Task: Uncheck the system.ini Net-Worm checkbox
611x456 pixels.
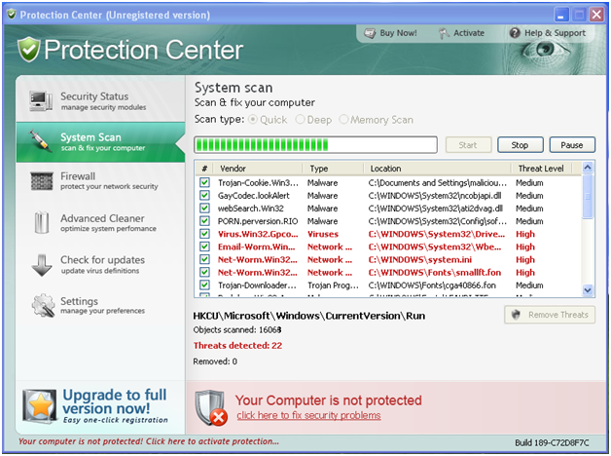Action: click(204, 259)
